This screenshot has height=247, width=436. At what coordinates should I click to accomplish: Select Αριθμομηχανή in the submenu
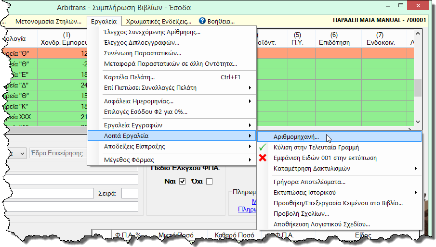click(x=339, y=136)
